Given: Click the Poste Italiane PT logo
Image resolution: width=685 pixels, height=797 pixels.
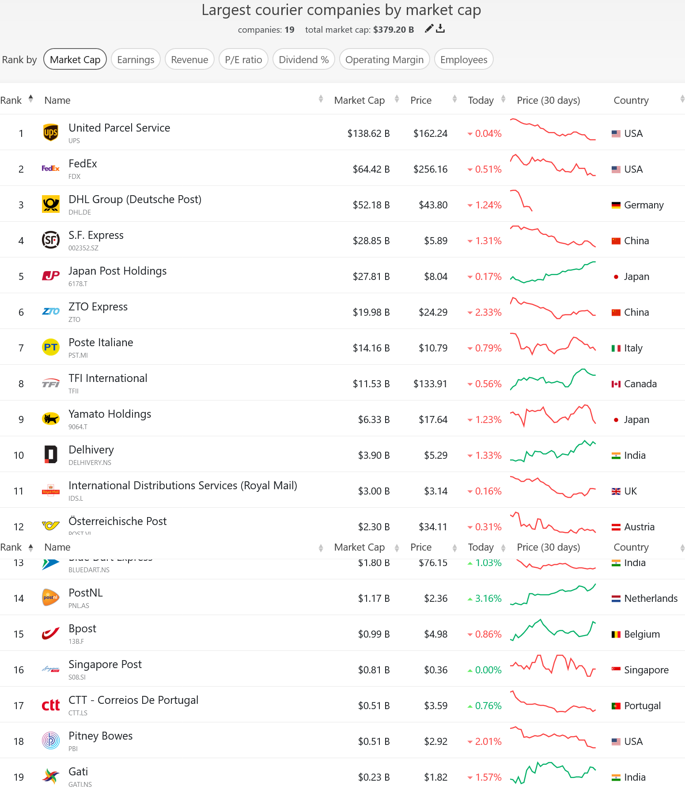Looking at the screenshot, I should tap(51, 347).
